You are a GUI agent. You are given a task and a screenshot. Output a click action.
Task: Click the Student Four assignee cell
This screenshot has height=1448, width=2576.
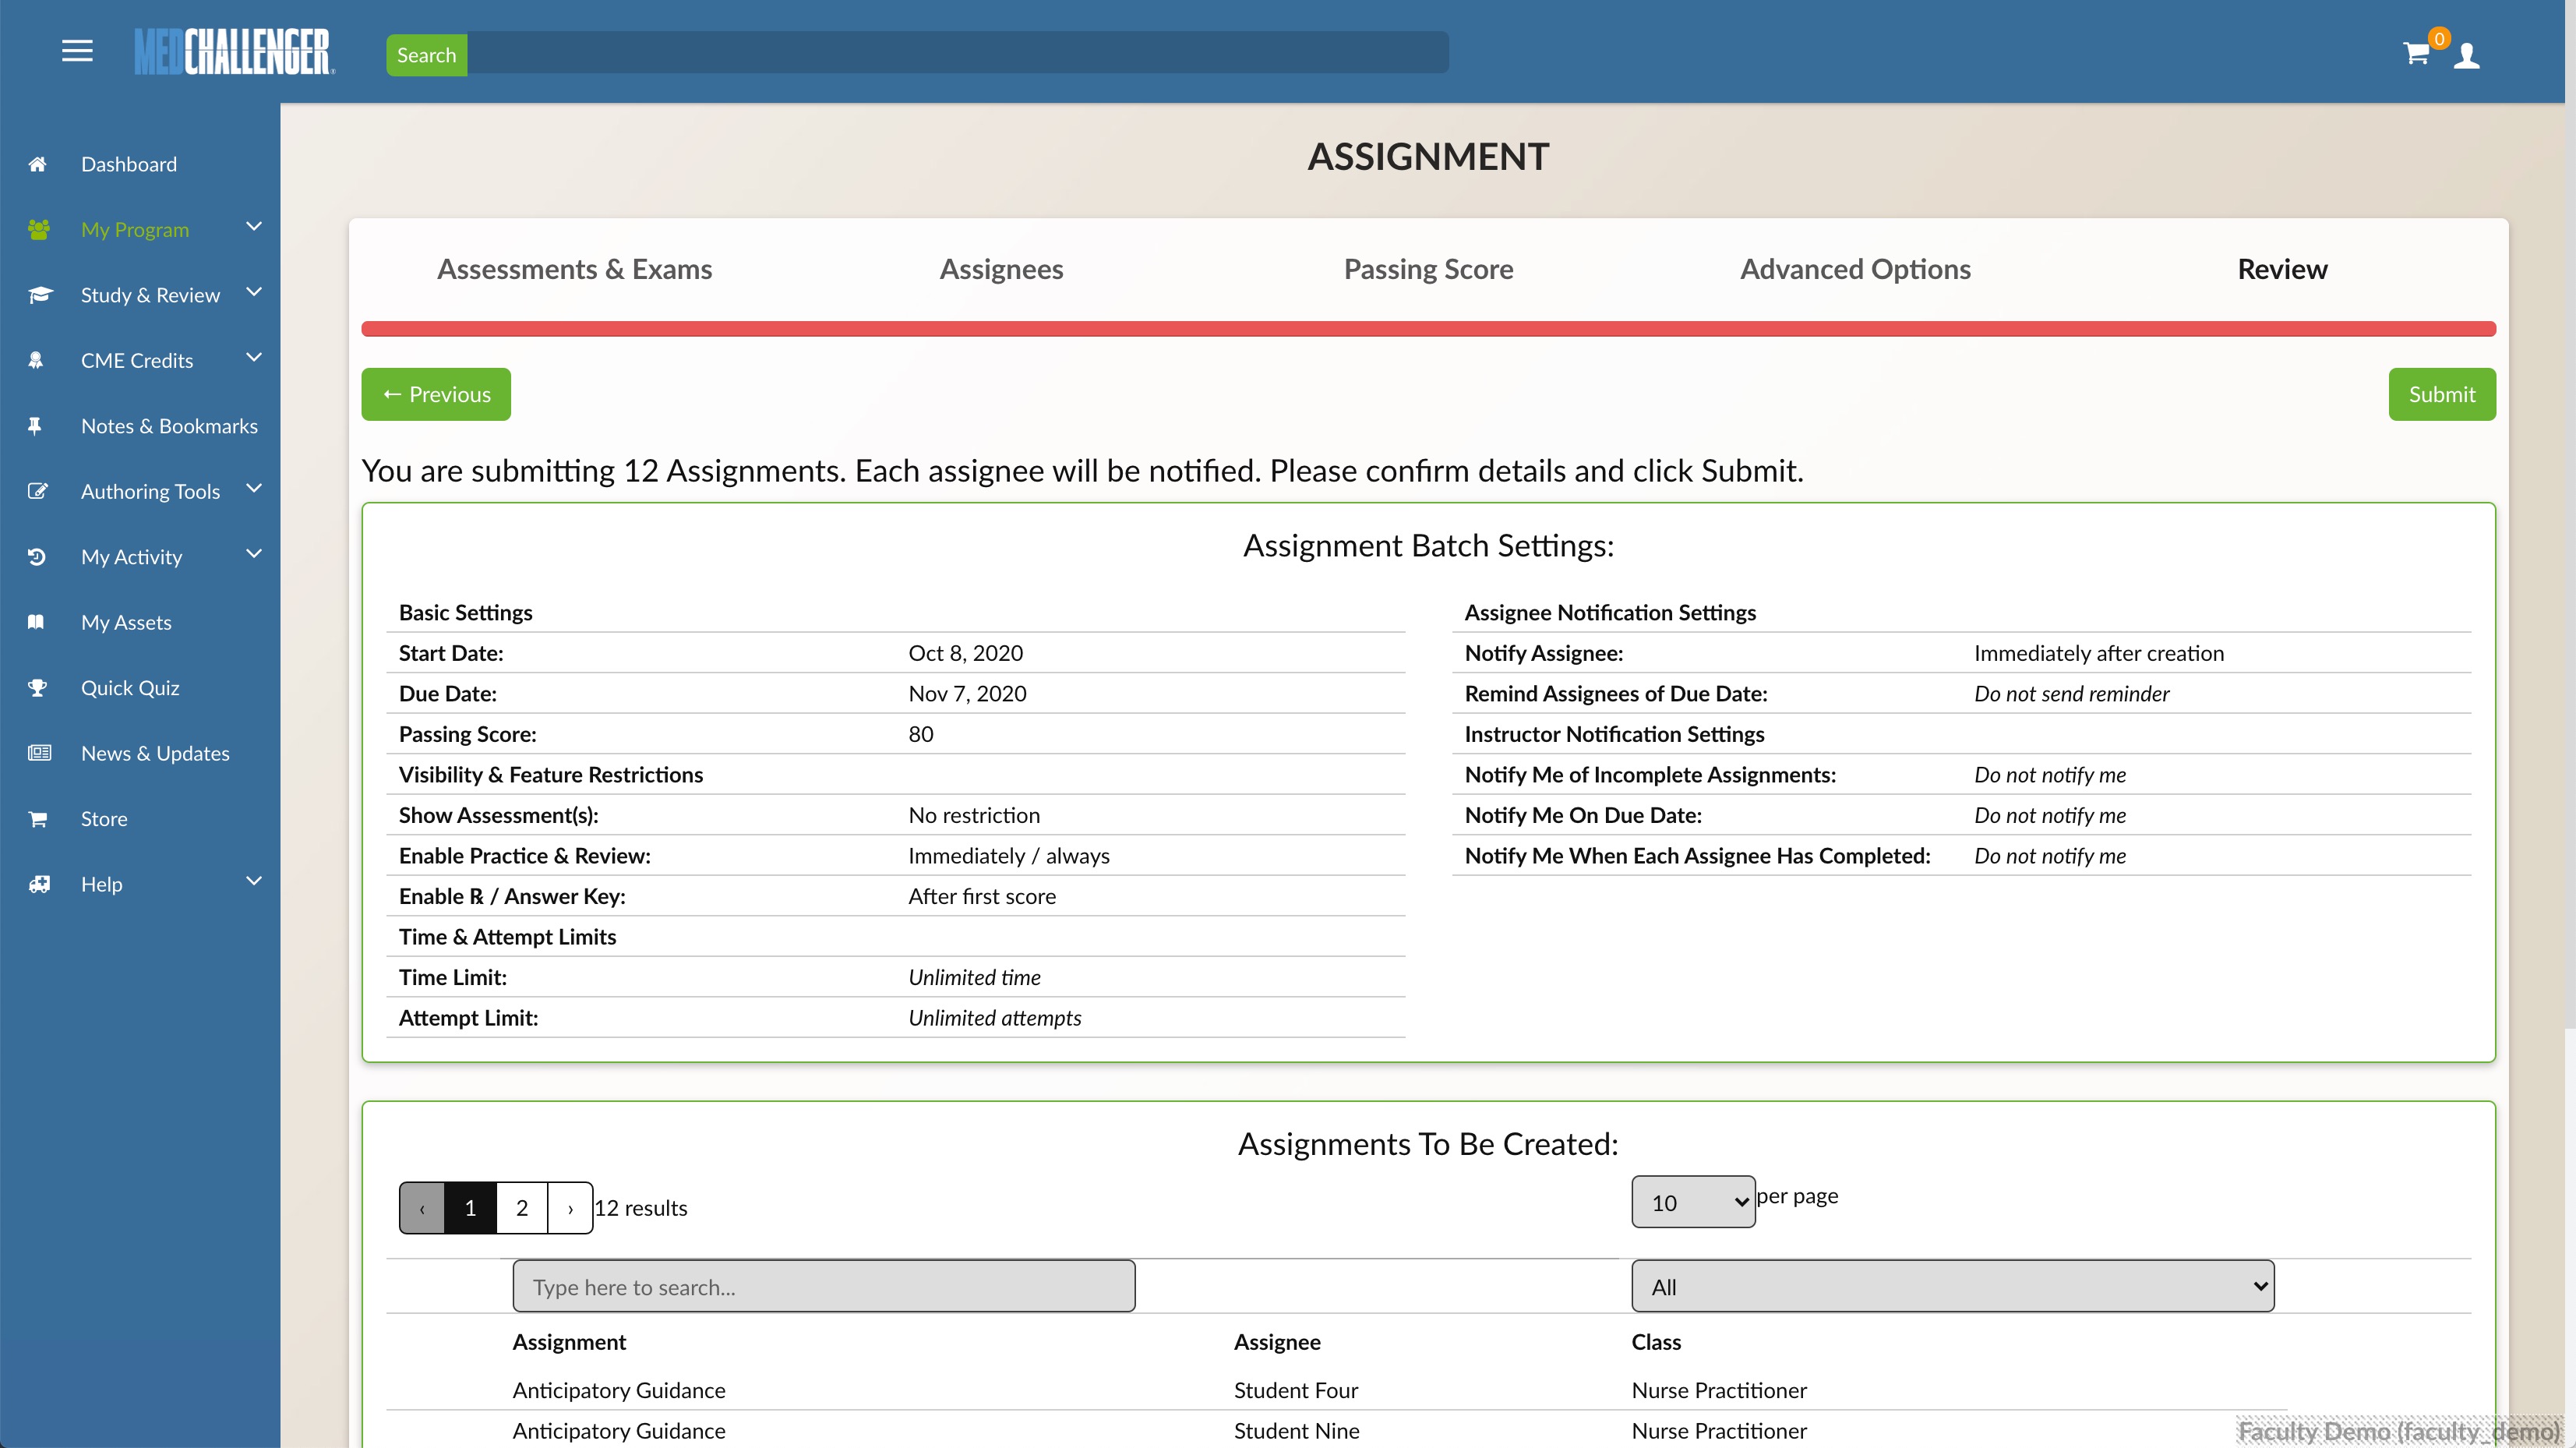[x=1296, y=1390]
